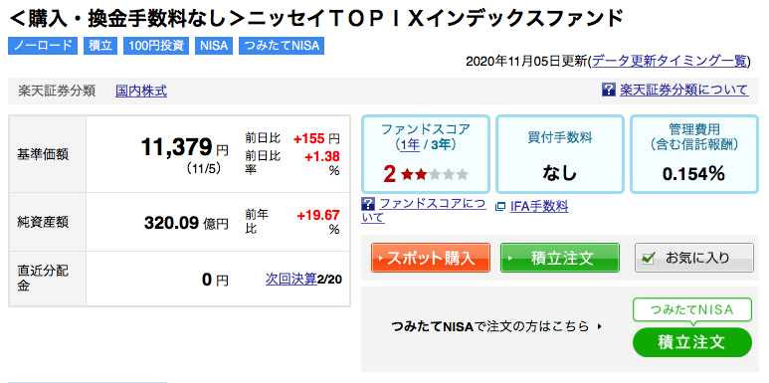The width and height of the screenshot is (769, 383).
Task: Click the 積立 tag badge
Action: coord(100,46)
